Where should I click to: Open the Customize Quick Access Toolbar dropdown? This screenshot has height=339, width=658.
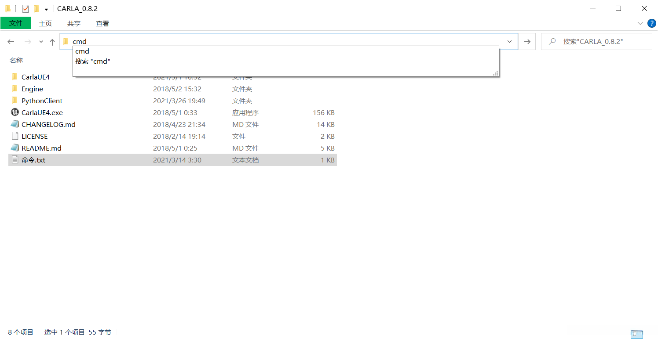coord(46,9)
